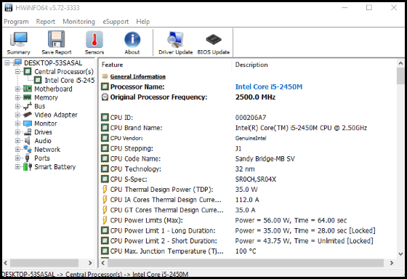This screenshot has width=407, height=279.
Task: Collapse the DESKTOP-53SASAL root expander
Action: click(x=7, y=62)
